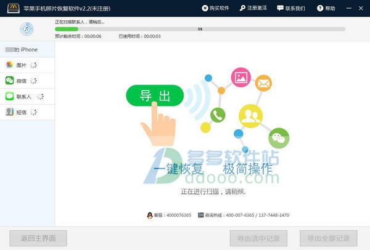The image size is (370, 250).
Task: Select 图片 photos category in sidebar
Action: click(x=27, y=65)
